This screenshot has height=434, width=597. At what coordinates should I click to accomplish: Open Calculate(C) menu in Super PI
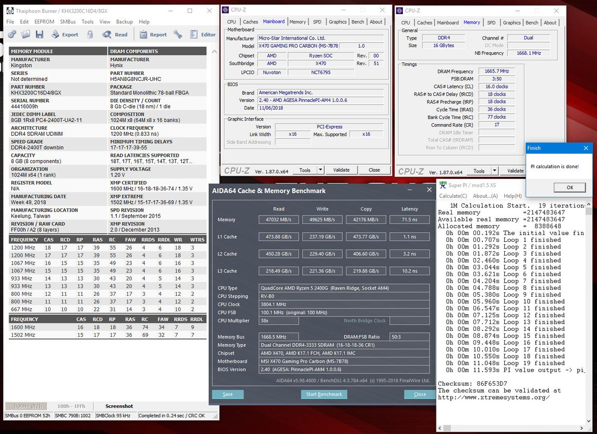pyautogui.click(x=453, y=196)
